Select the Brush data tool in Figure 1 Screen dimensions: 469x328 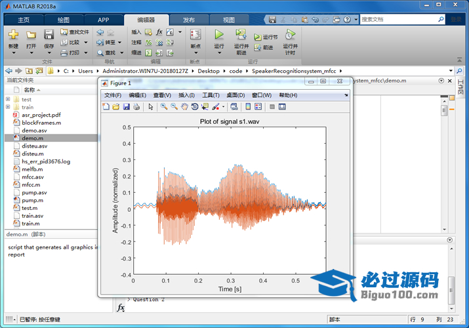[x=215, y=107]
